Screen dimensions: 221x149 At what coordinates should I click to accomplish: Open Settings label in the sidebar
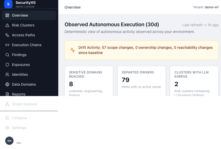click(x=19, y=128)
